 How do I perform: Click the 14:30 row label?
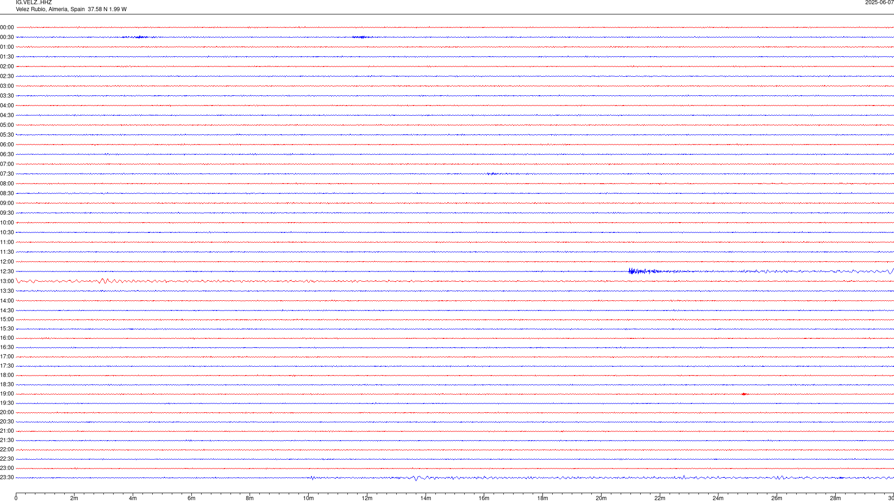point(7,310)
